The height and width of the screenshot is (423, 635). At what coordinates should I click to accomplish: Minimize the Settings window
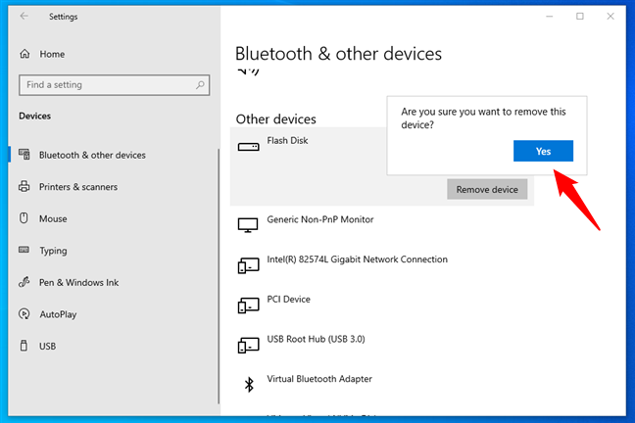549,17
